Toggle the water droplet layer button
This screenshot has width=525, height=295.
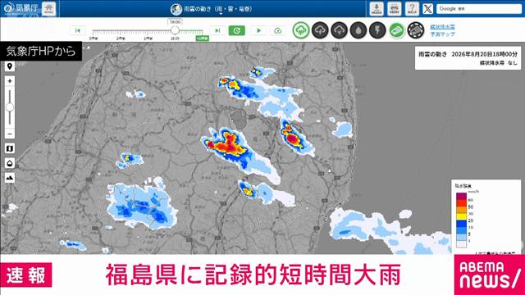pyautogui.click(x=358, y=30)
